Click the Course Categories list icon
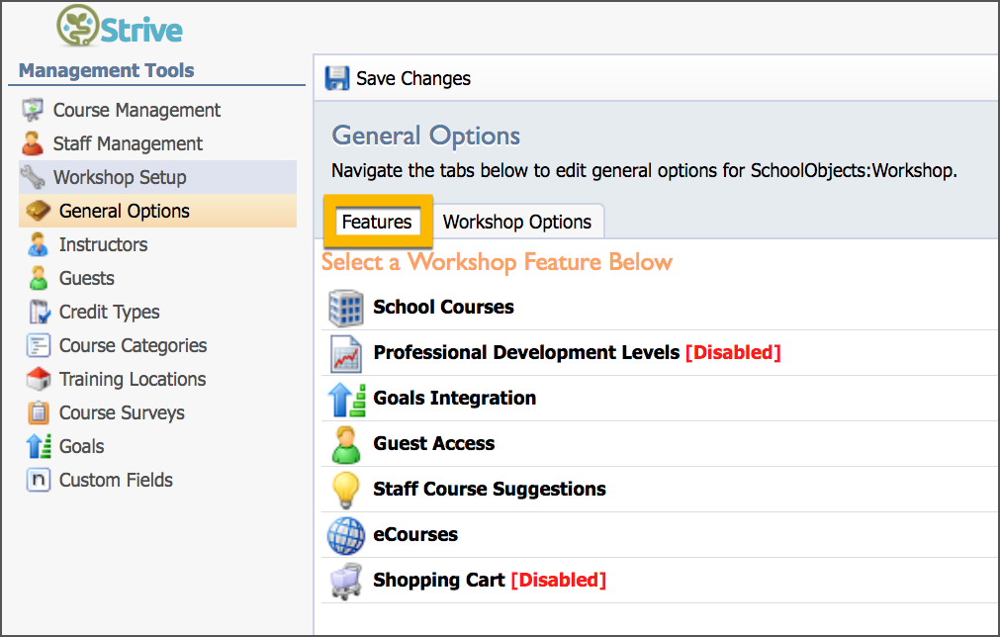This screenshot has height=637, width=1000. click(39, 345)
